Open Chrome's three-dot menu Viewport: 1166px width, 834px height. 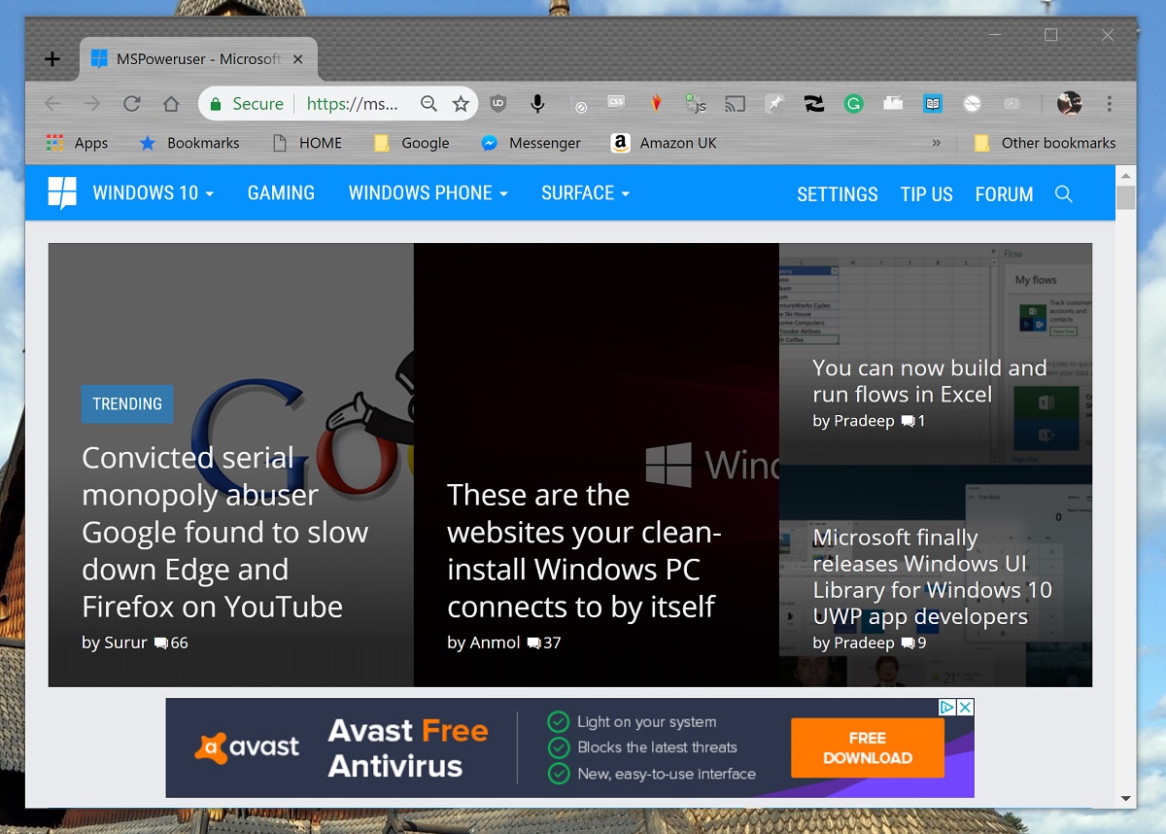click(1110, 104)
